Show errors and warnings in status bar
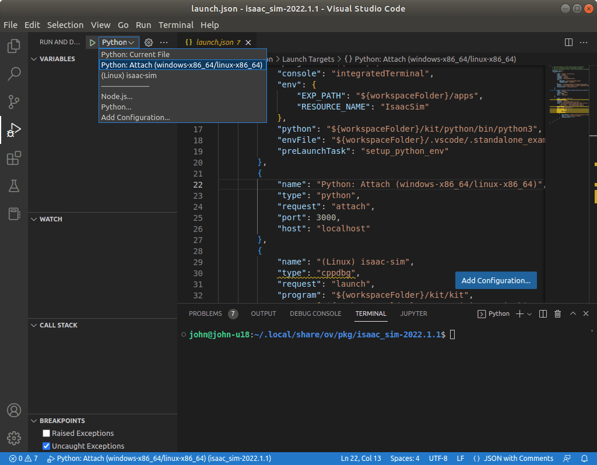 [23, 459]
